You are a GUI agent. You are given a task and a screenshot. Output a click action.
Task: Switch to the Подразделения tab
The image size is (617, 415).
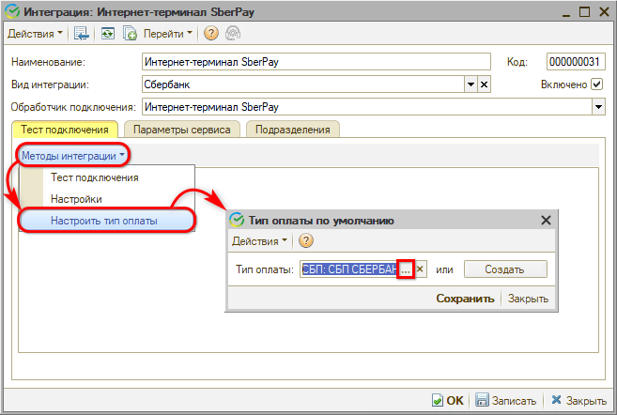point(293,130)
